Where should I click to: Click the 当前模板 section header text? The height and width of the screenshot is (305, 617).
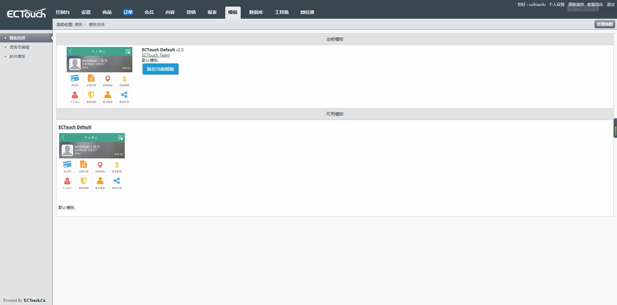click(x=335, y=39)
